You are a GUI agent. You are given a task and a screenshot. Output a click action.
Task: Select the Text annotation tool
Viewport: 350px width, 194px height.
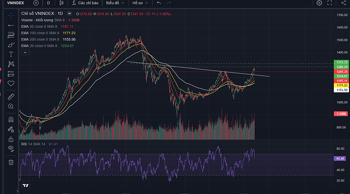coord(11,55)
